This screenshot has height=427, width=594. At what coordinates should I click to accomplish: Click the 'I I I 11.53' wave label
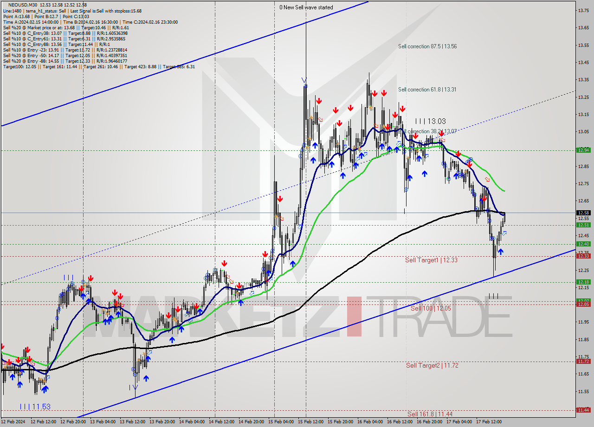point(35,407)
